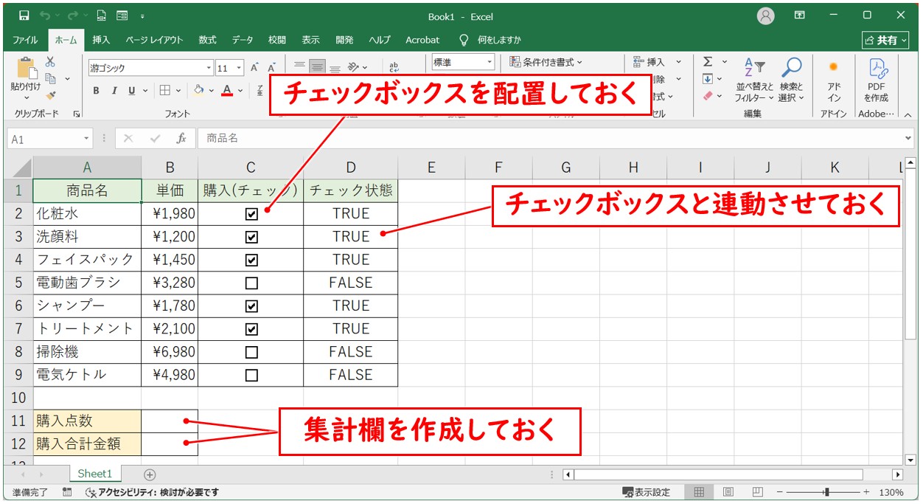This screenshot has height=504, width=923.
Task: Check the 掃除機 purchase checkbox
Action: (x=251, y=351)
